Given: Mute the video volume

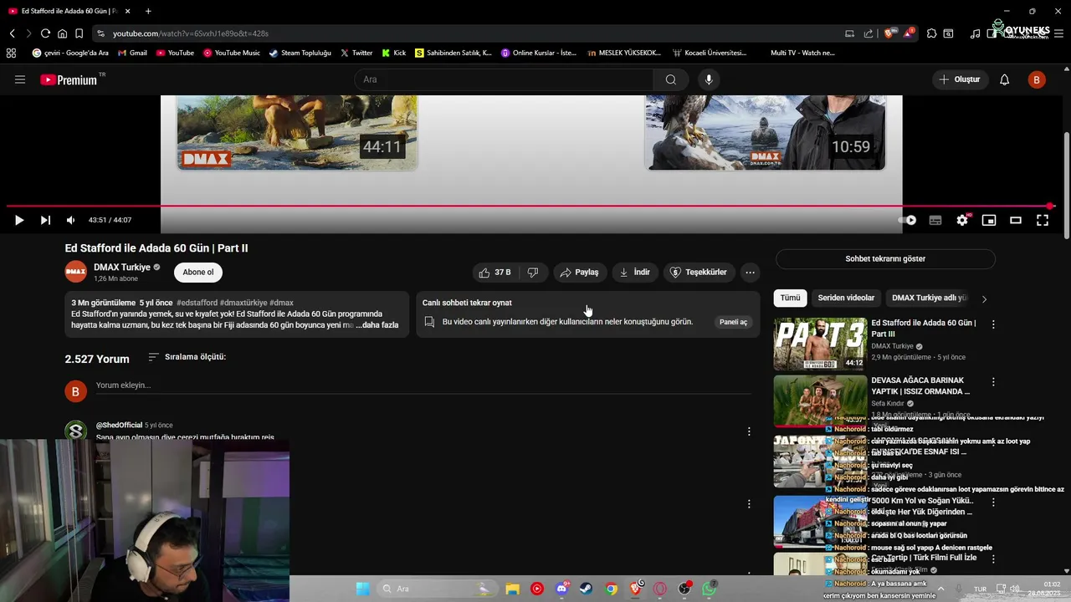Looking at the screenshot, I should tap(70, 220).
